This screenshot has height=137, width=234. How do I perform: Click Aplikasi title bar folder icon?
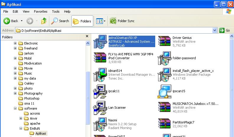click(x=3, y=4)
